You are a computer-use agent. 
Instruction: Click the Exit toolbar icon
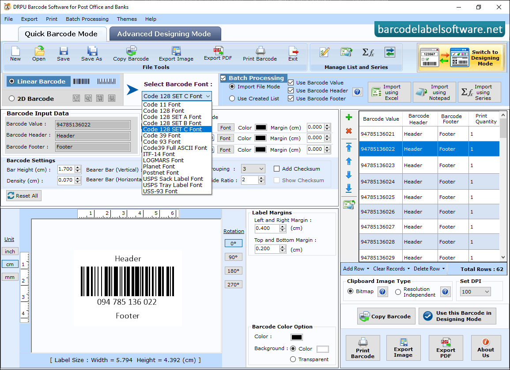tap(293, 54)
